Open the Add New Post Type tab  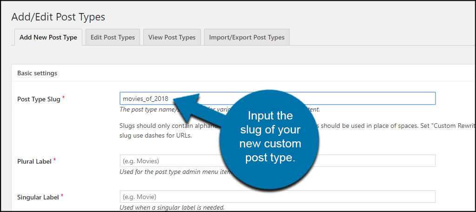[x=48, y=37]
